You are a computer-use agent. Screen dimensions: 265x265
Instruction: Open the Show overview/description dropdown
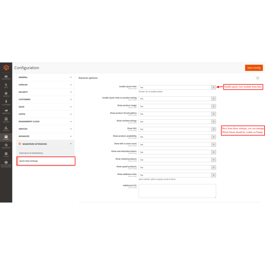pyautogui.click(x=177, y=152)
